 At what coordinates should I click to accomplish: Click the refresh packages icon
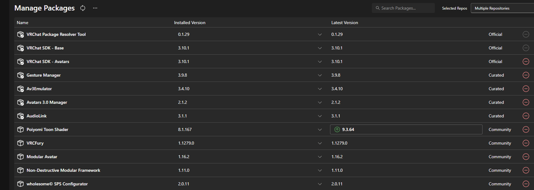pos(83,8)
